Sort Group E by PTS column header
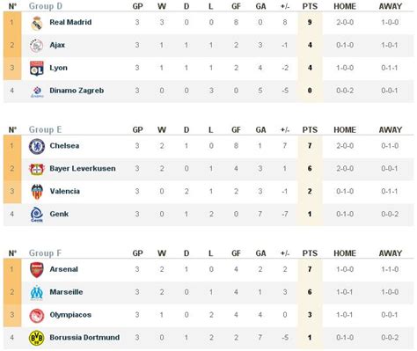The width and height of the screenshot is (417, 351). [310, 130]
